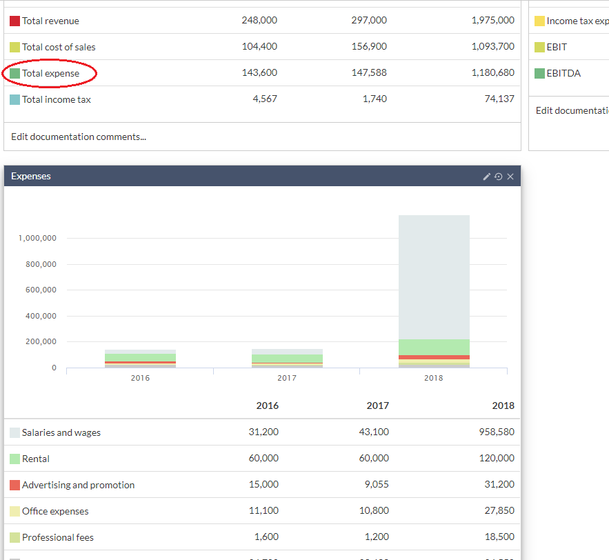Click the Income tax expense yellow swatch

pyautogui.click(x=539, y=21)
